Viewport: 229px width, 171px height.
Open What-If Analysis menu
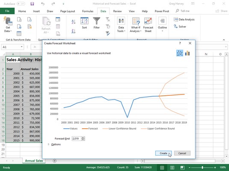(x=136, y=24)
